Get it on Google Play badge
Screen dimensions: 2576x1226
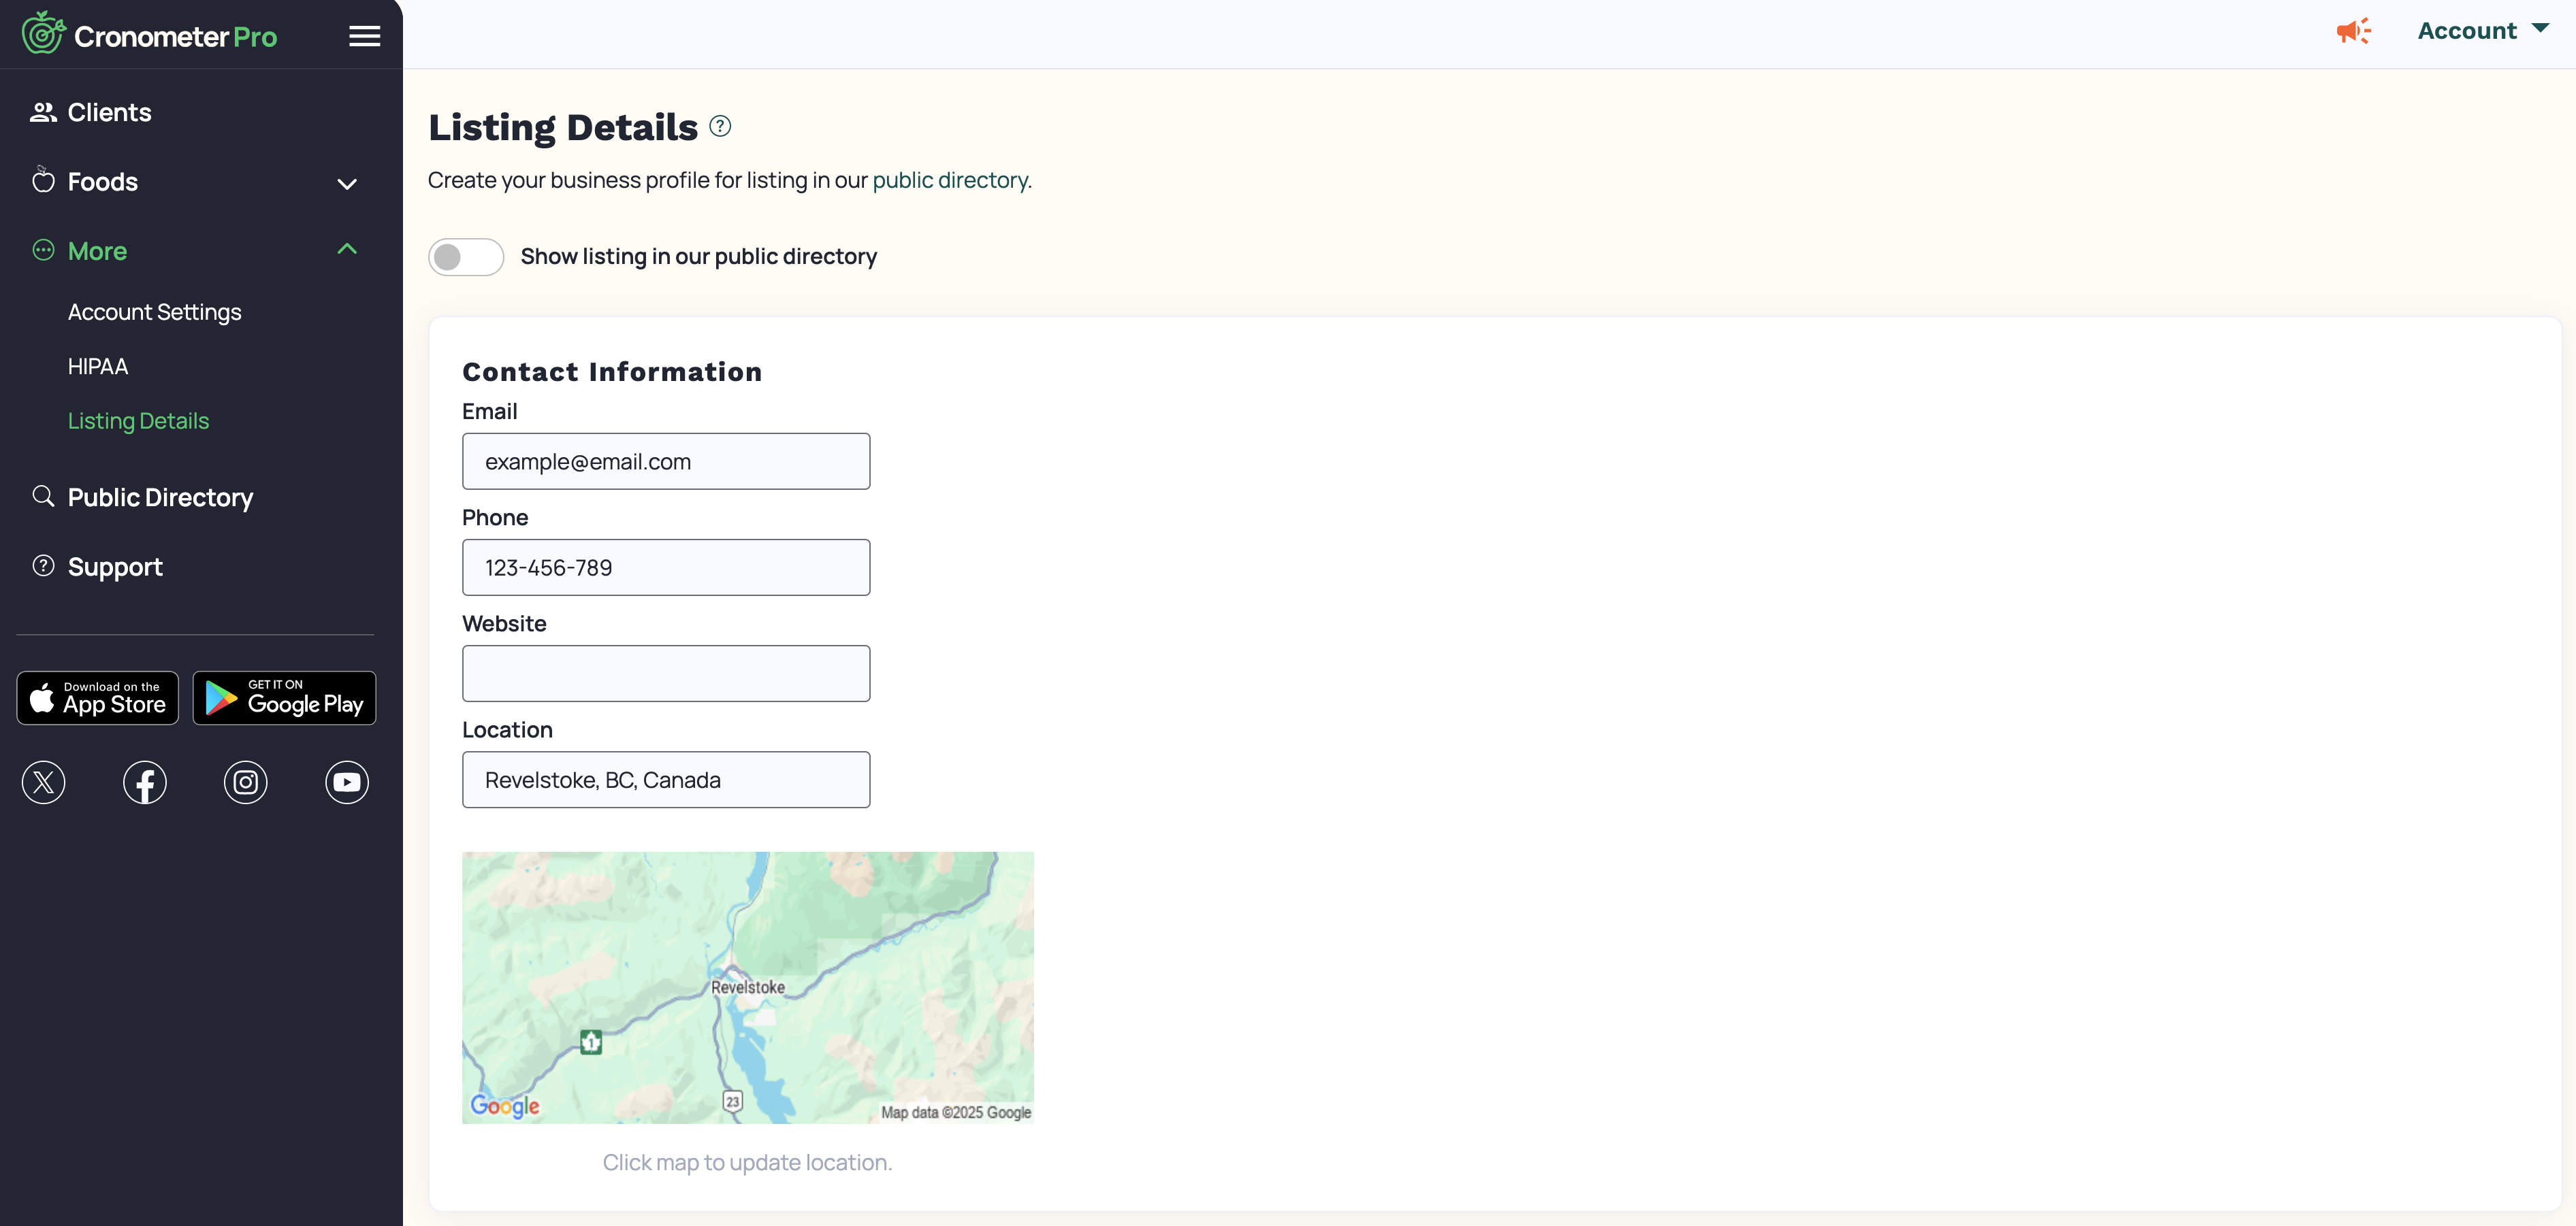[284, 697]
